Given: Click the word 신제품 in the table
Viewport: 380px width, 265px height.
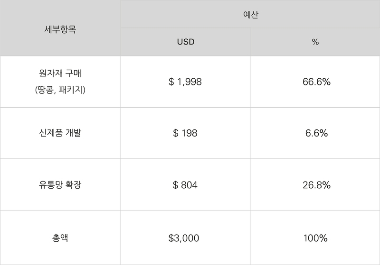Looking at the screenshot, I should pos(50,133).
